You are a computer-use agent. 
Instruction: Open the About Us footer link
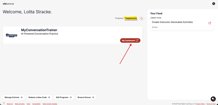click(10, 104)
